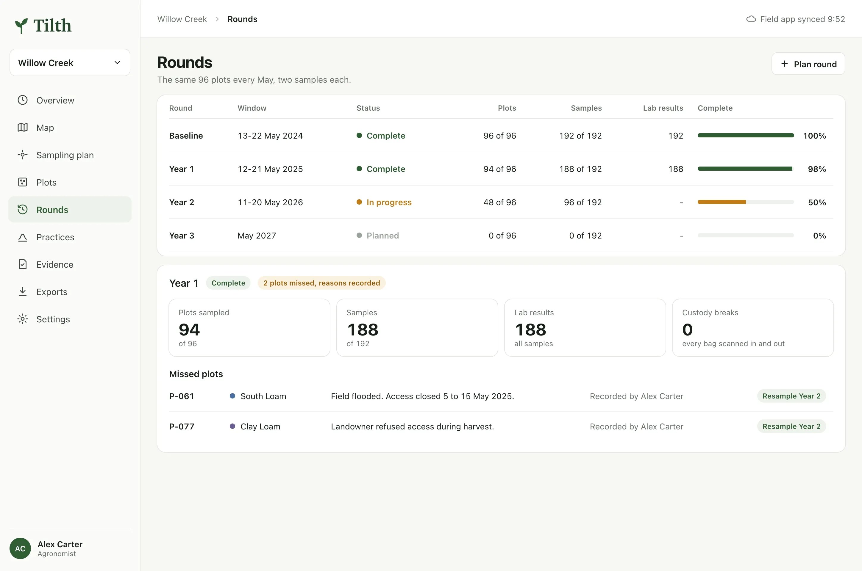Image resolution: width=862 pixels, height=571 pixels.
Task: Click the Sampling plan crosshair icon
Action: [23, 155]
